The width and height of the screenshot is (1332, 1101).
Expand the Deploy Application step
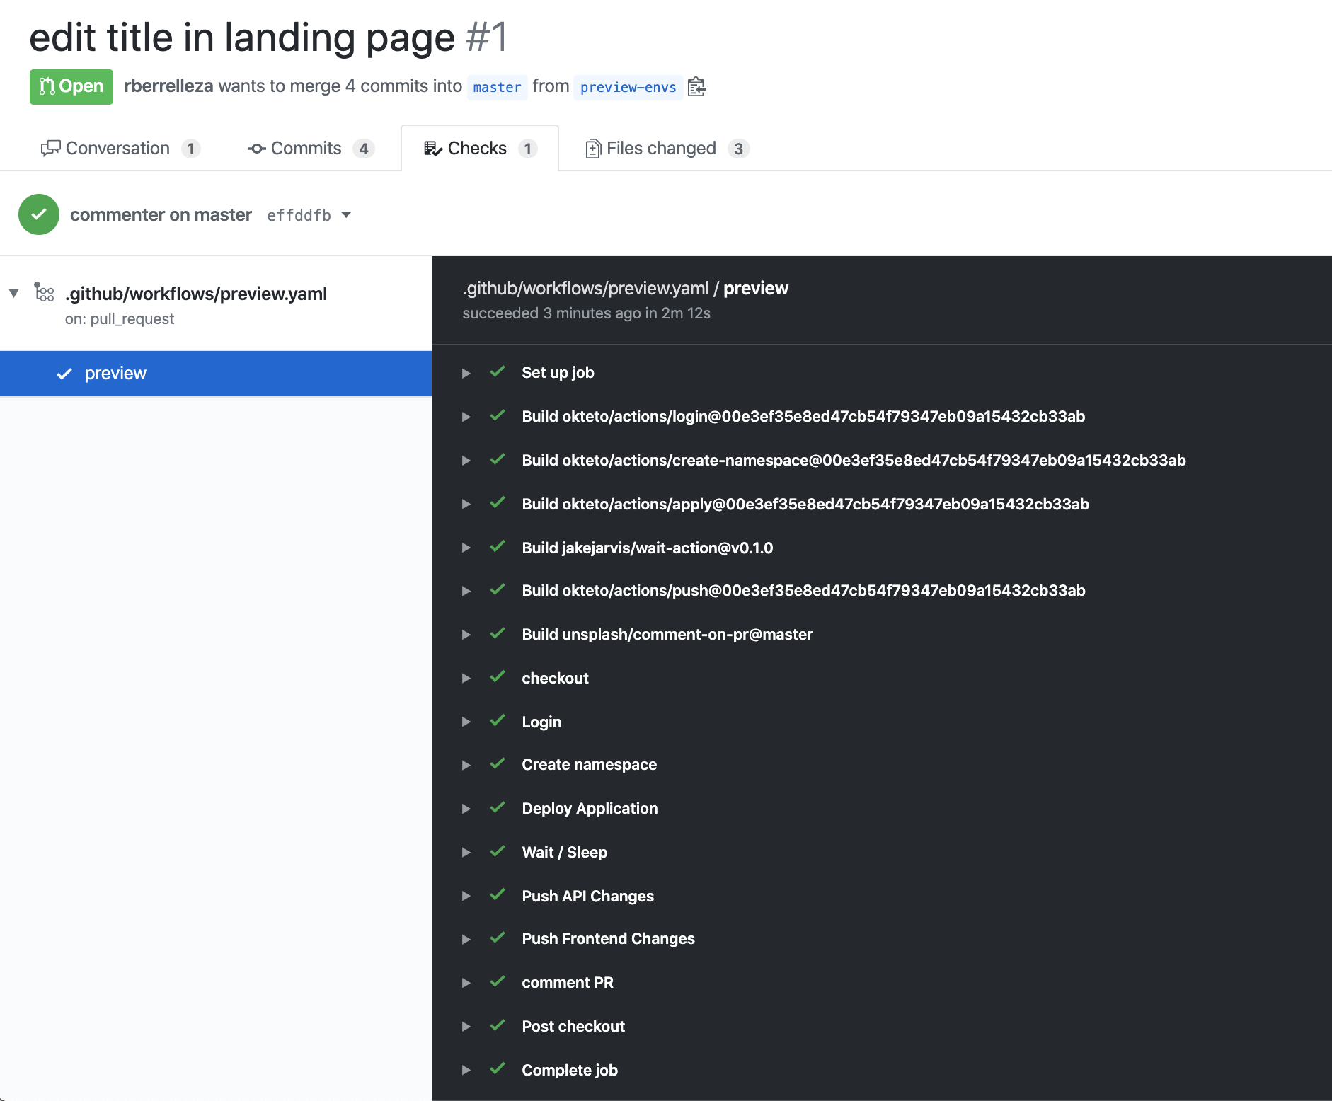(466, 809)
